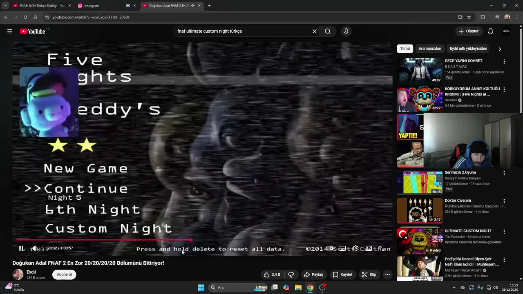This screenshot has width=523, height=294.
Task: Share the video with Paylaş
Action: 313,275
